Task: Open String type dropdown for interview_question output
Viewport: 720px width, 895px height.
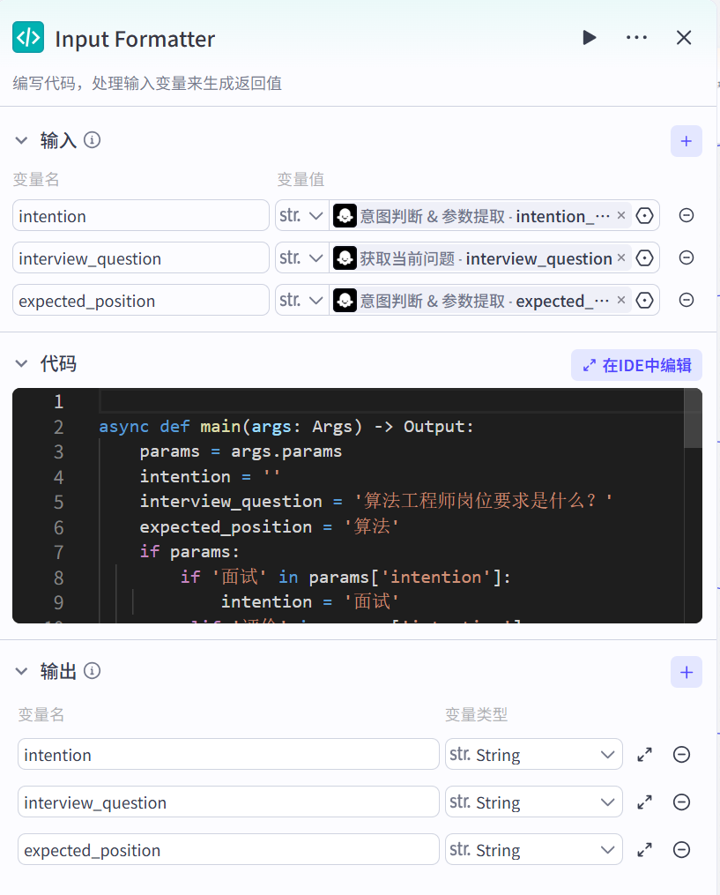Action: tap(532, 802)
